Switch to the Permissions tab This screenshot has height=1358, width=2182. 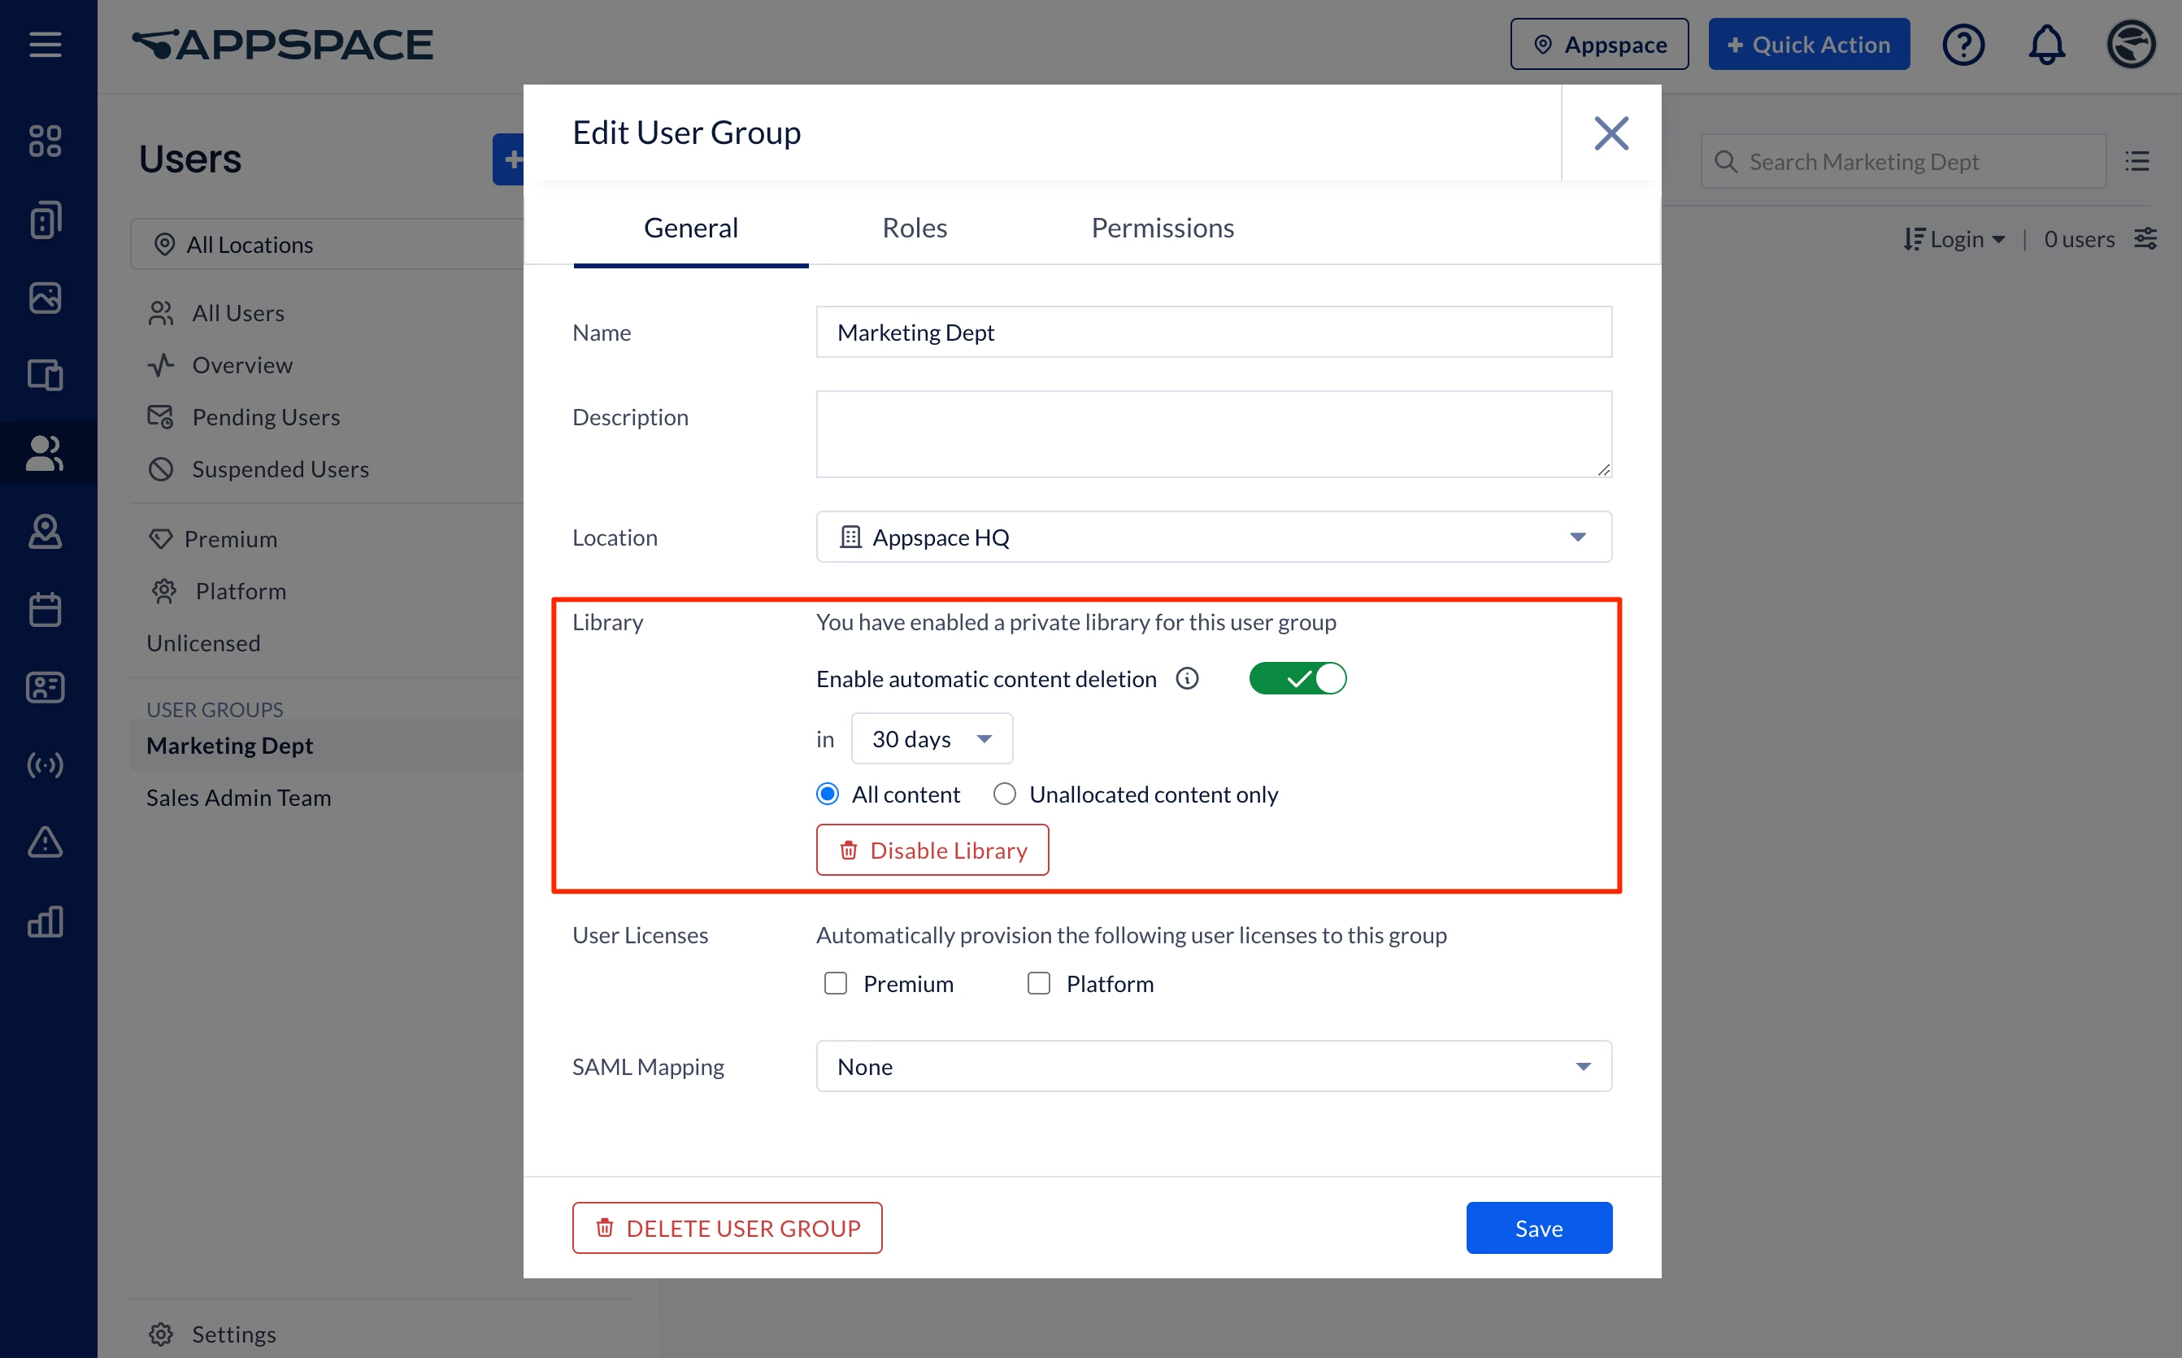pos(1162,229)
